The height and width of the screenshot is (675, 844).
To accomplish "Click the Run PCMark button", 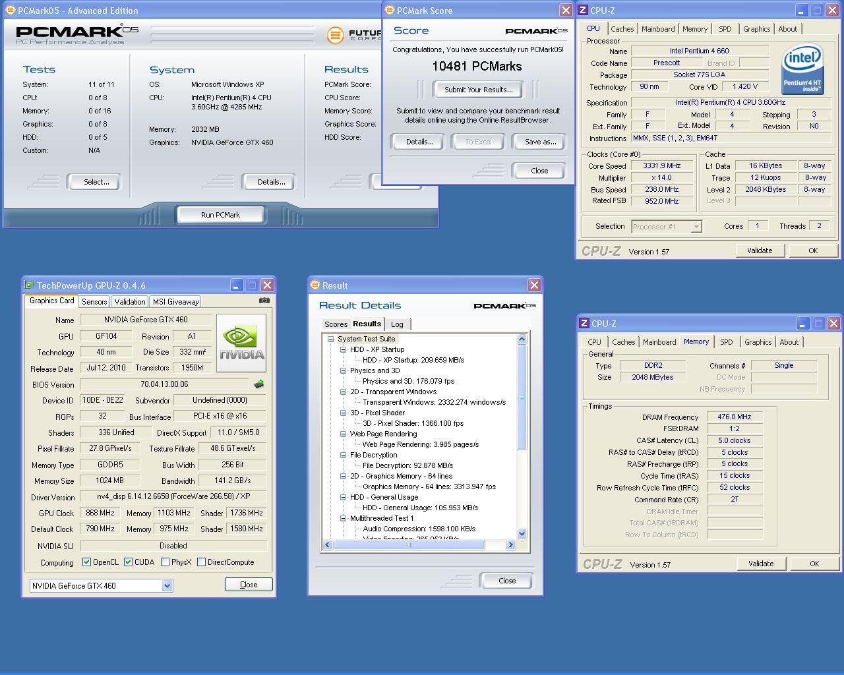I will point(220,215).
